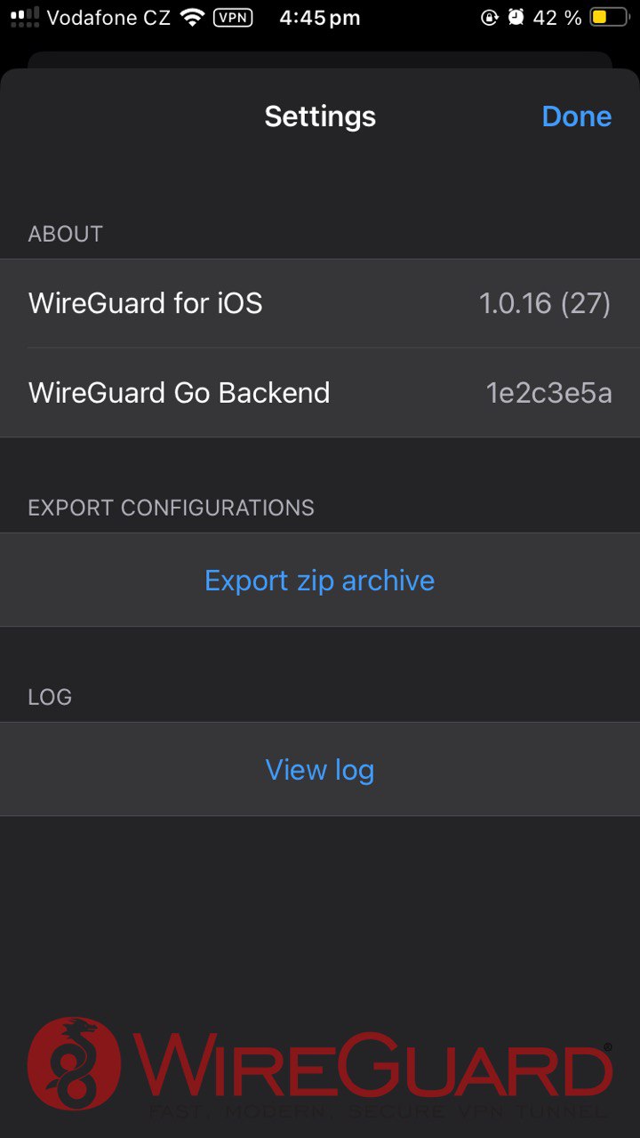Tap the Vodafone CZ carrier label
Screen dimensions: 640x1138
[108, 18]
